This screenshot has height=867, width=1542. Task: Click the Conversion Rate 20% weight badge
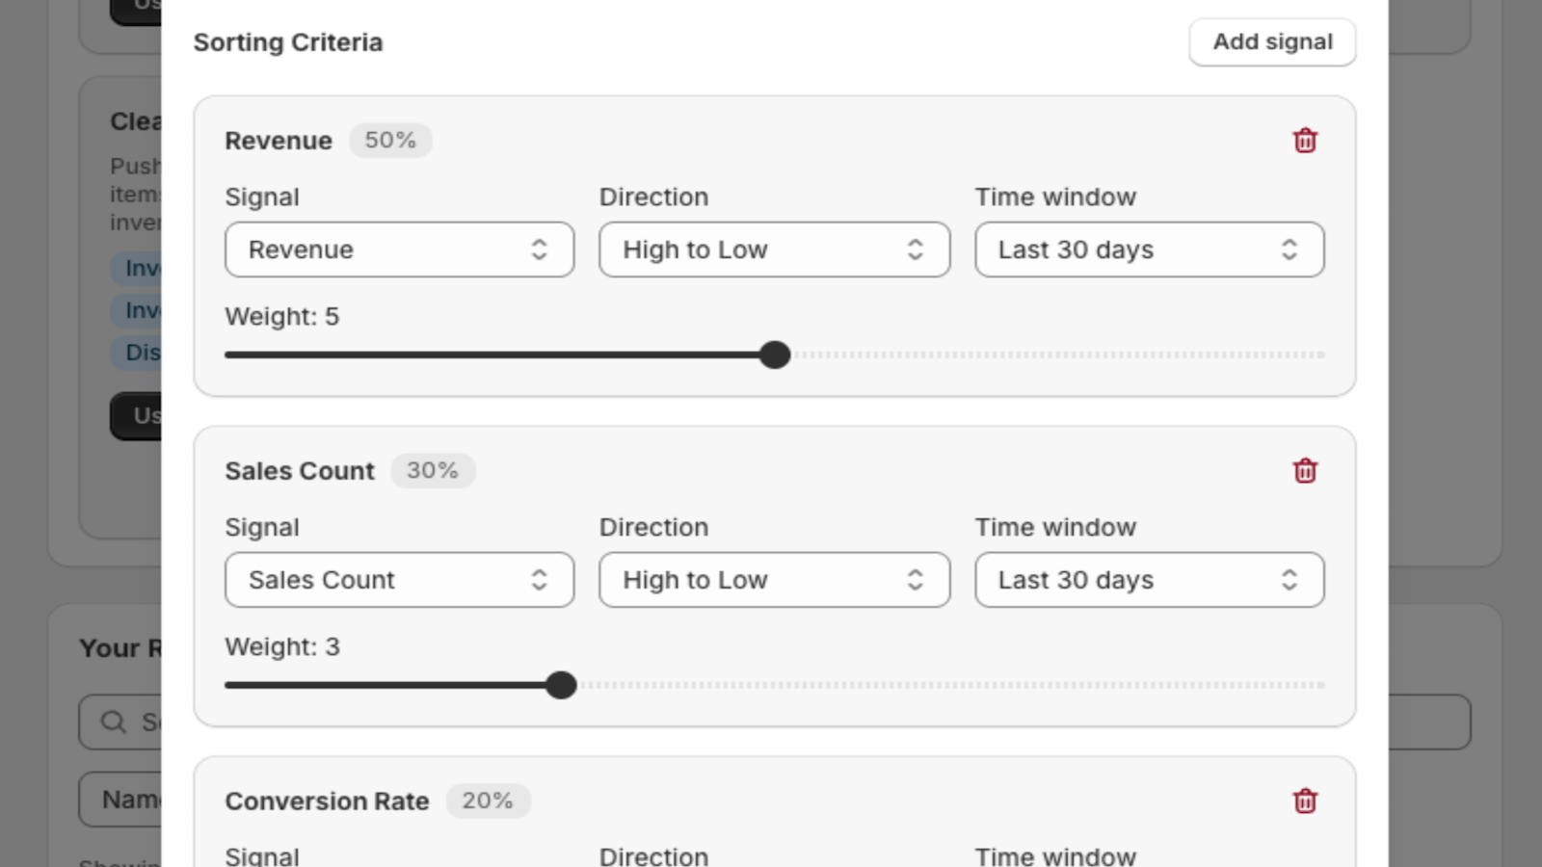tap(488, 801)
